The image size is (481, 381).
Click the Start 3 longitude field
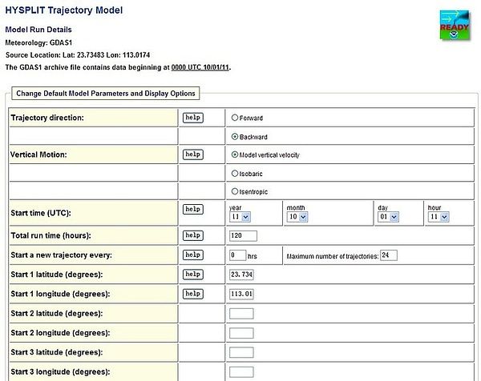pyautogui.click(x=241, y=372)
